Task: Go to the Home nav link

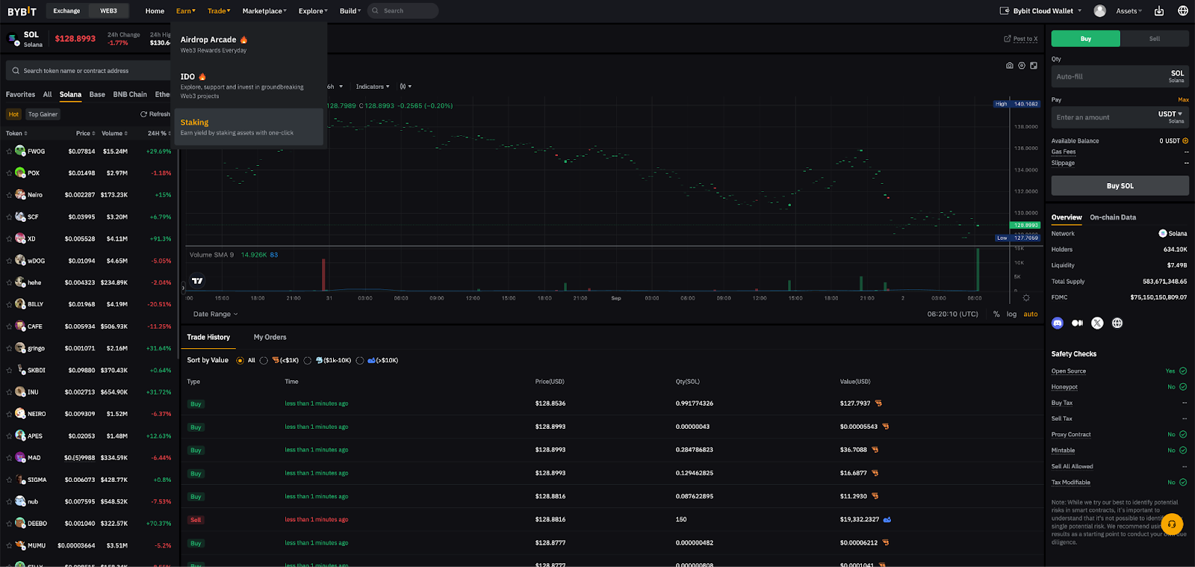Action: [155, 11]
